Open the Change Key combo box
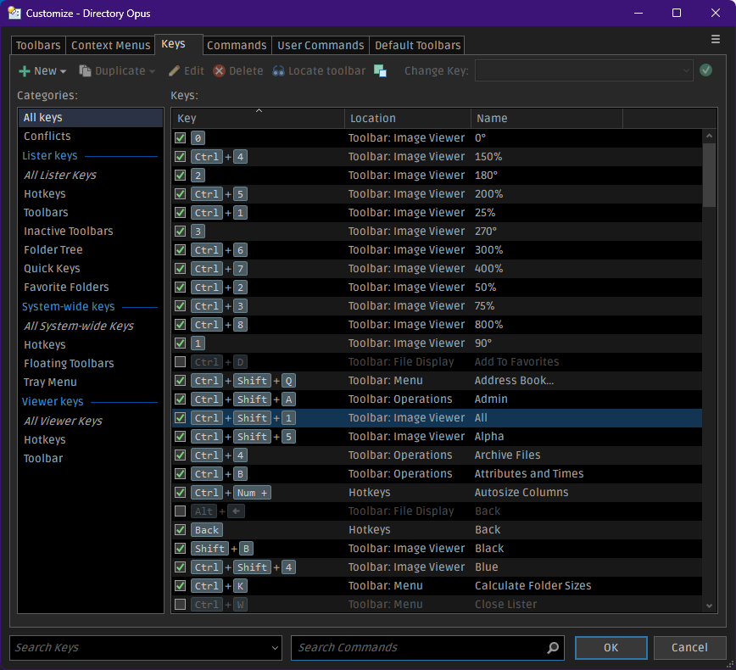Image resolution: width=736 pixels, height=670 pixels. (583, 70)
